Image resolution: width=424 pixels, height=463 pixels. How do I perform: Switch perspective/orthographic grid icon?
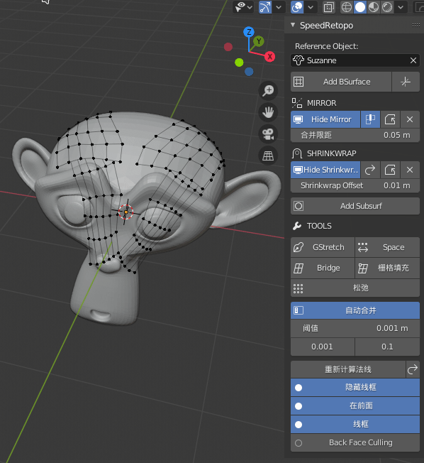click(x=268, y=156)
